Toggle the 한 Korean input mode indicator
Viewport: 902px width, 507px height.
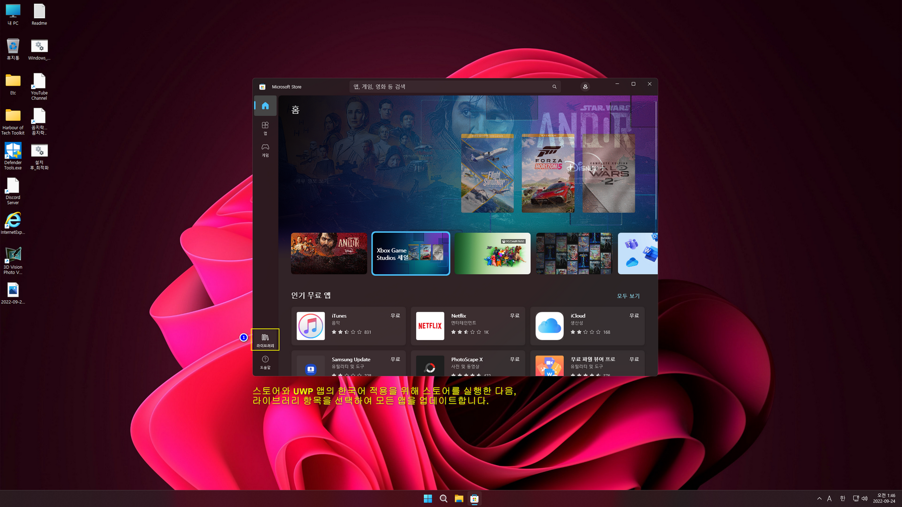[x=842, y=498]
